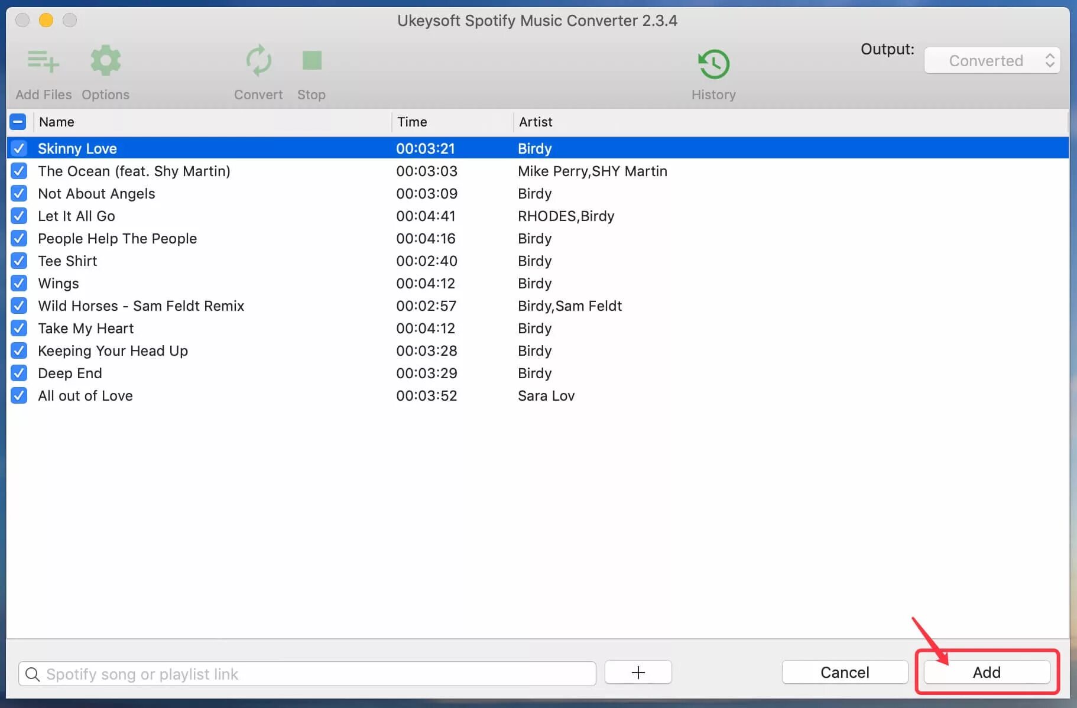Viewport: 1077px width, 708px height.
Task: Click the Add Files toolbar icon
Action: (x=43, y=61)
